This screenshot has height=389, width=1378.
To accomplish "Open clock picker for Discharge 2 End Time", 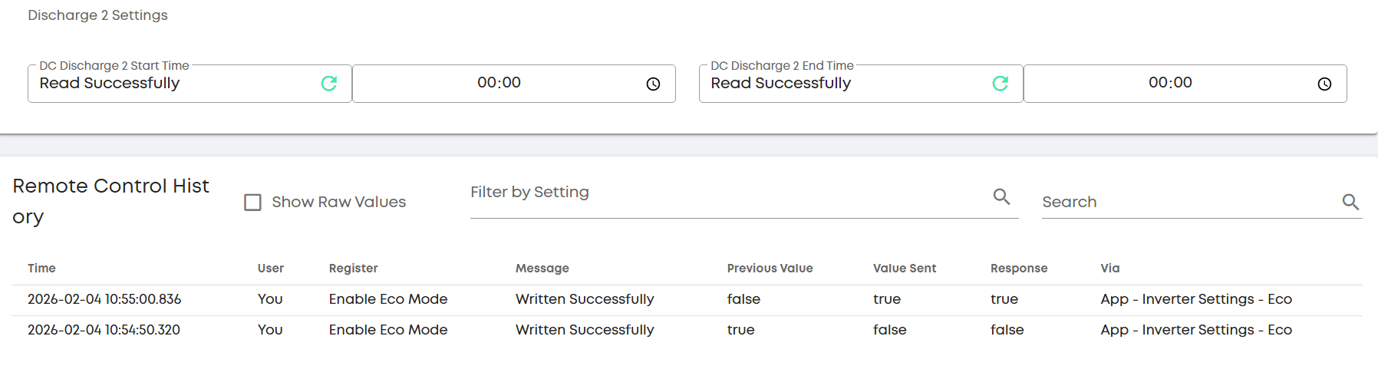I will point(1324,84).
